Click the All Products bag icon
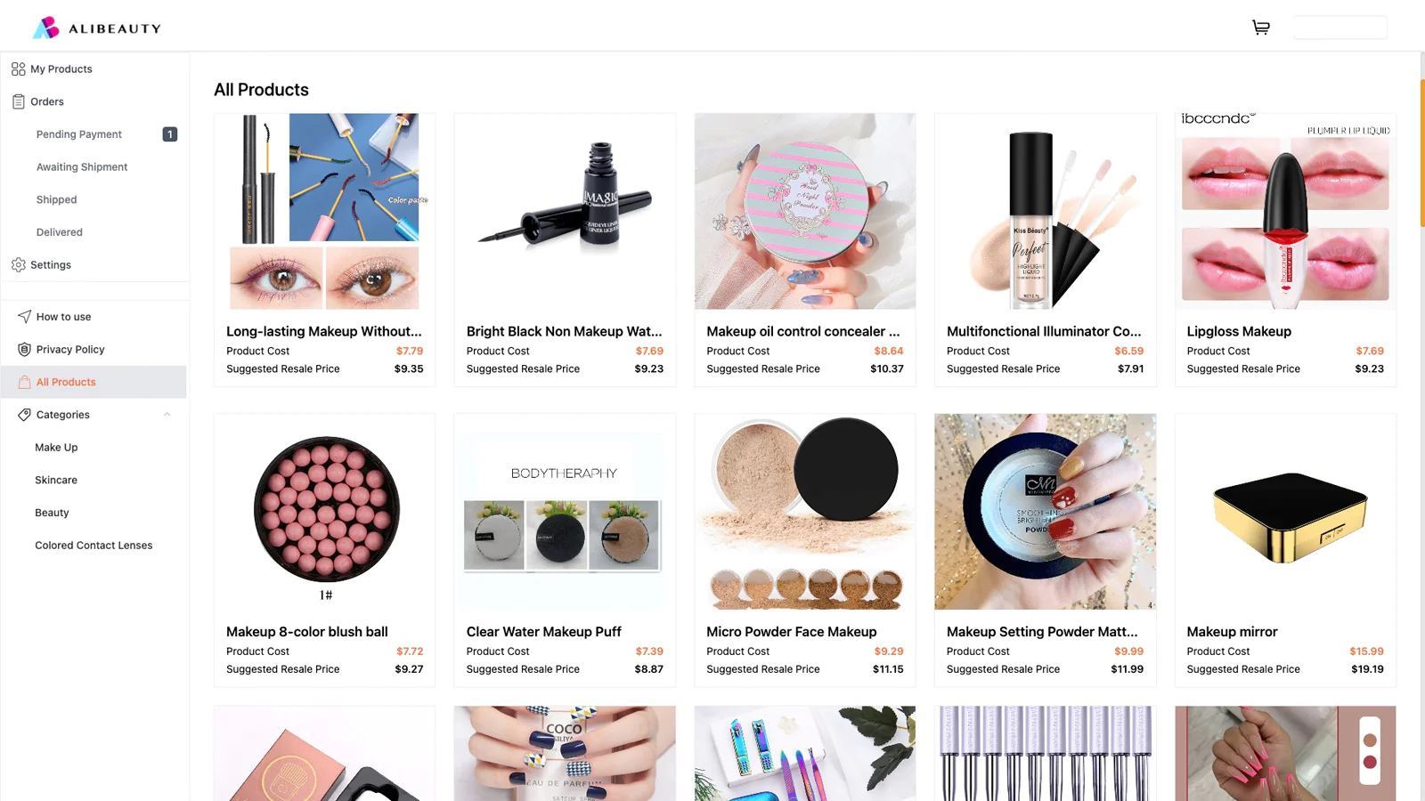This screenshot has height=801, width=1425. (x=24, y=382)
